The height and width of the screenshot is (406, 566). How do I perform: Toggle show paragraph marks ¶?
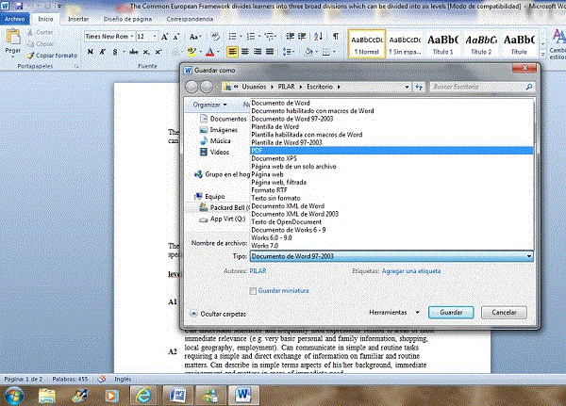336,37
